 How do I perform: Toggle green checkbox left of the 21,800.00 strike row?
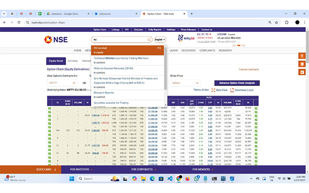coord(49,116)
